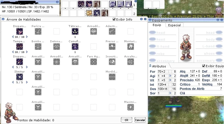Select the robe equipment slot

(162, 54)
